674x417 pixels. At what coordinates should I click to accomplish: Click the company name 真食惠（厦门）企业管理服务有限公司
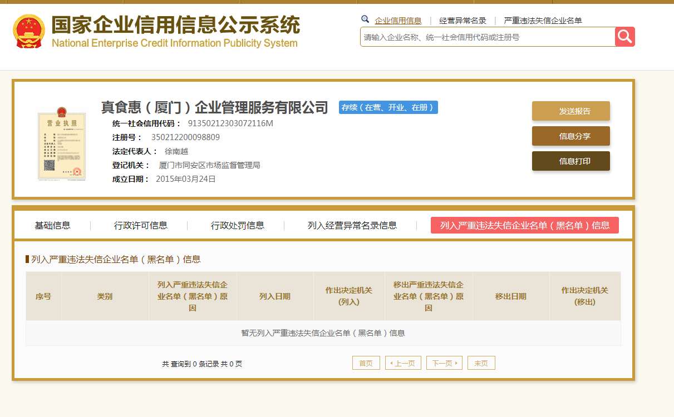coord(215,107)
